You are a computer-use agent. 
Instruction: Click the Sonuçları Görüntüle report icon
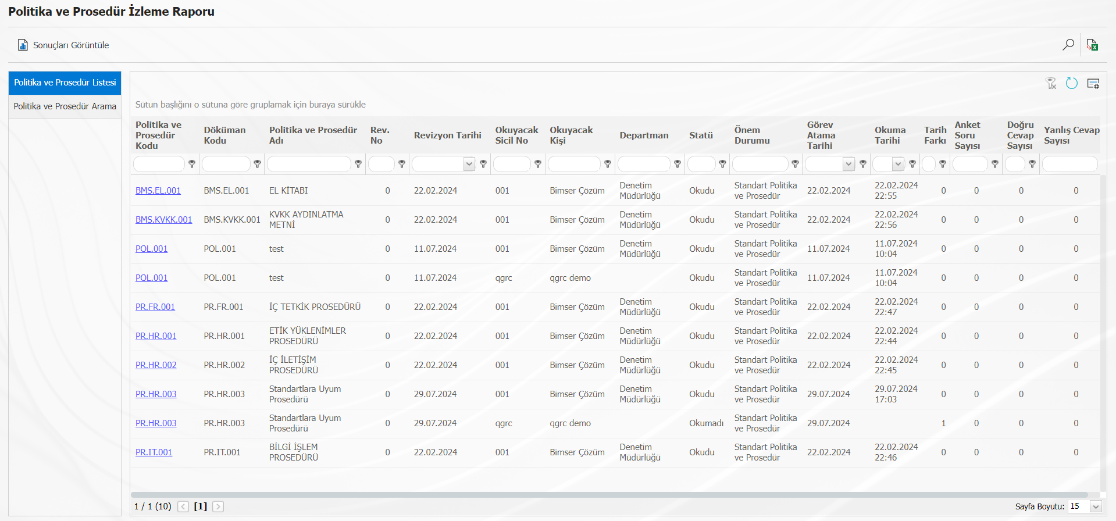23,45
